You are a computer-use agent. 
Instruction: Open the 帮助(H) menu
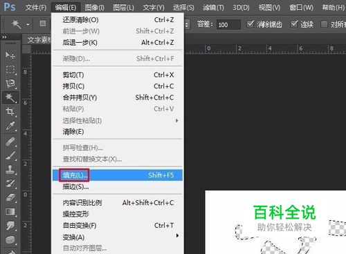click(333, 8)
